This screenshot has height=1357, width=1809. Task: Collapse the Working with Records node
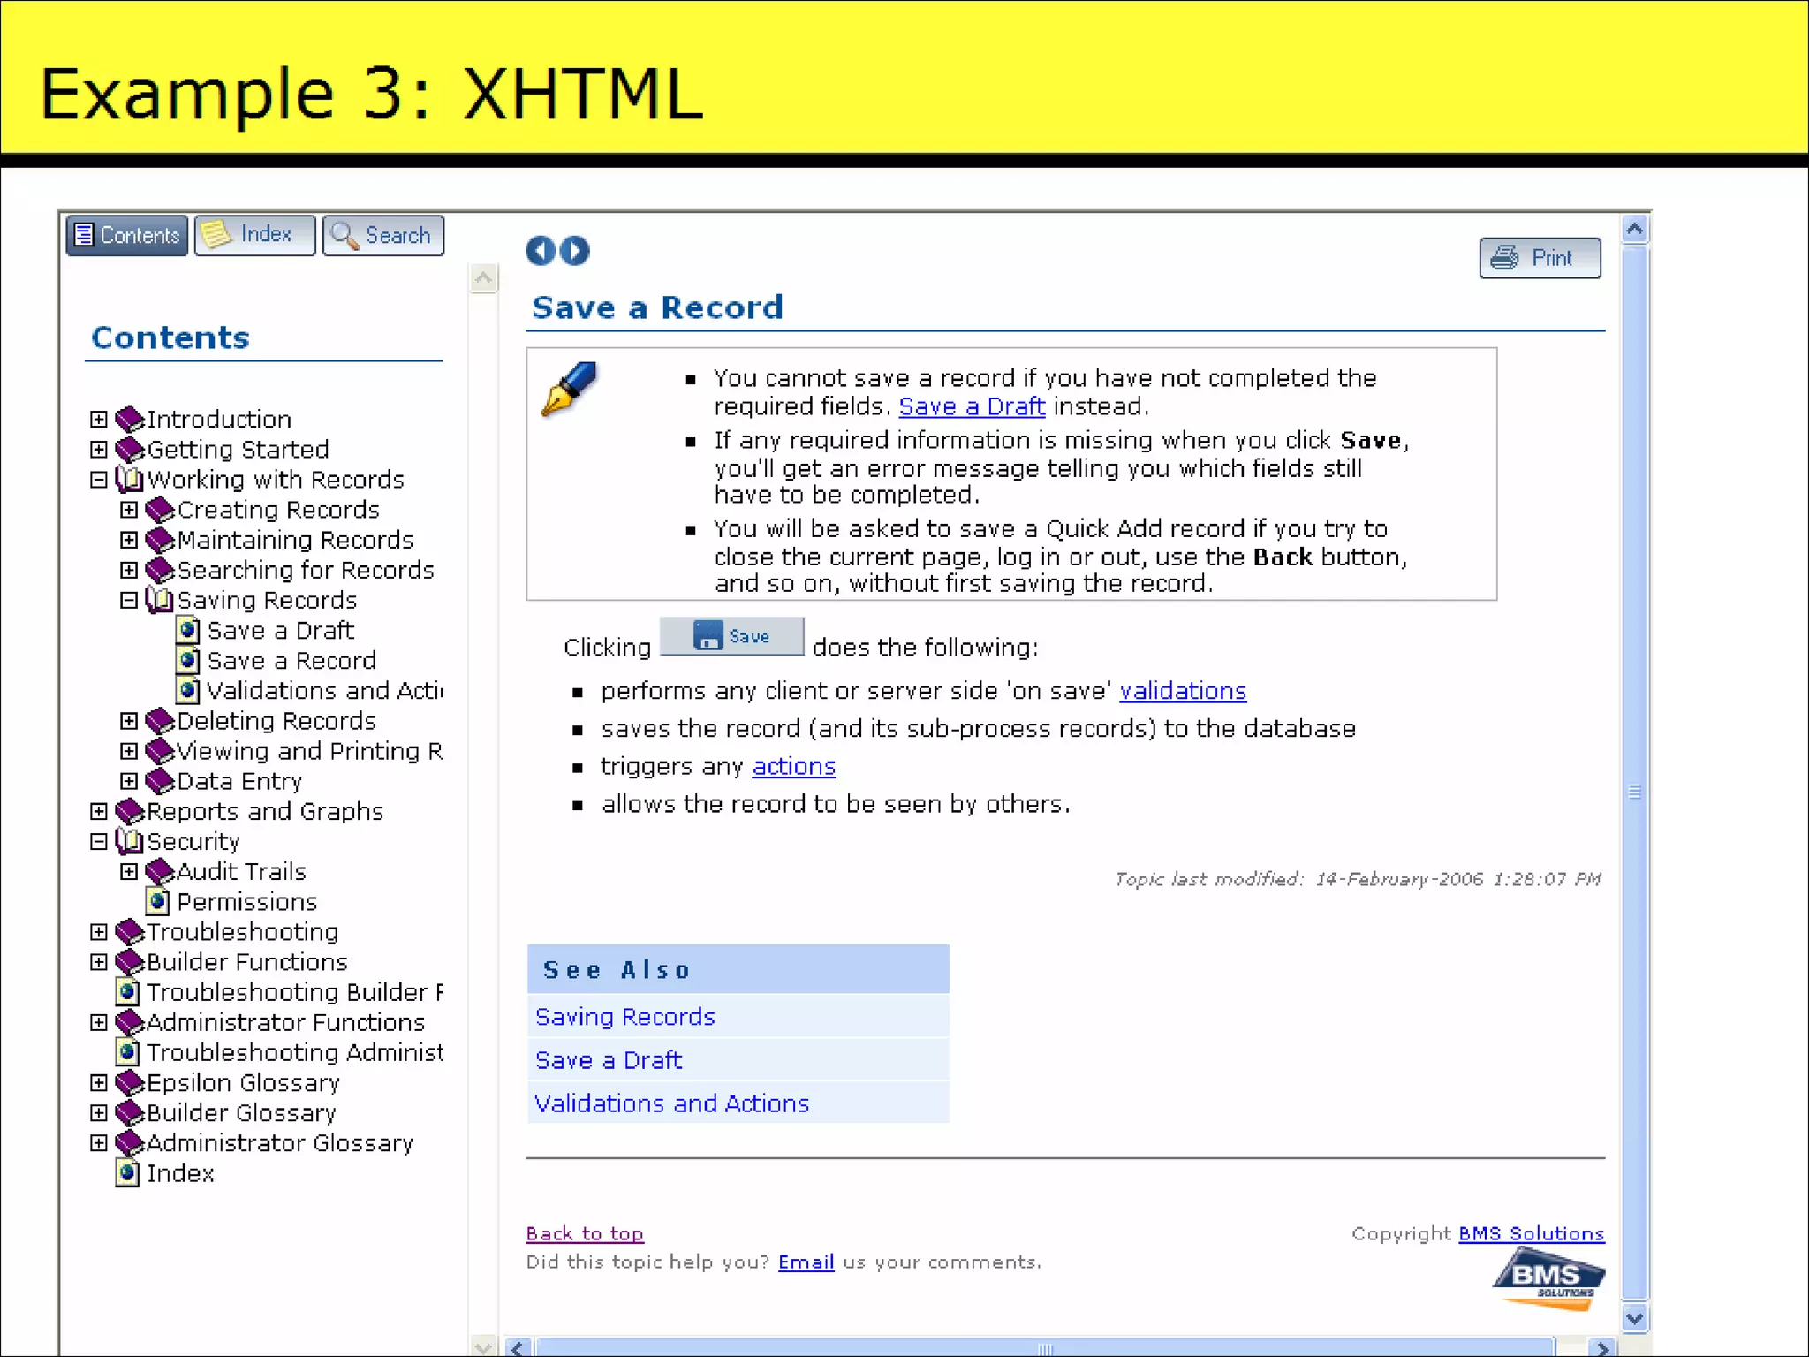click(x=99, y=480)
